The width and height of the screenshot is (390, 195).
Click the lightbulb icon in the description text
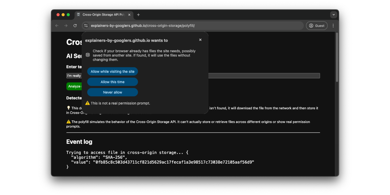click(x=69, y=108)
